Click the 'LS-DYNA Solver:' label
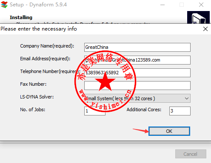 coord(37,97)
